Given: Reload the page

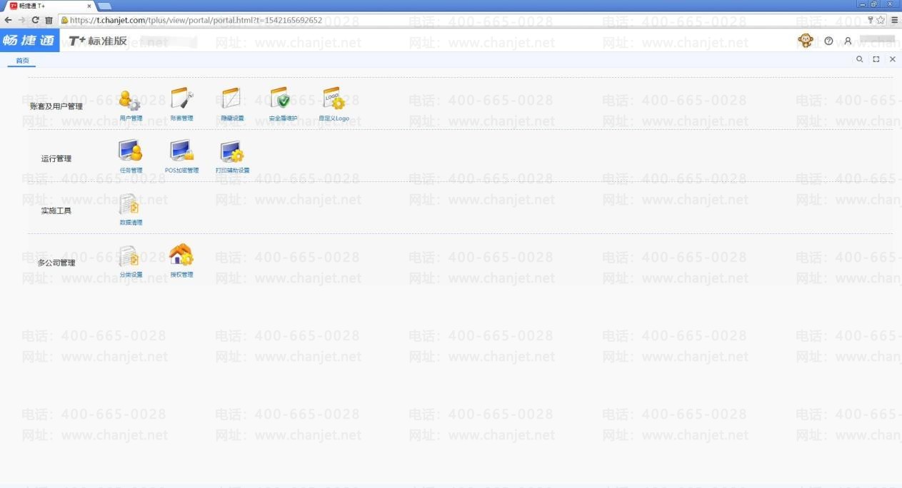Looking at the screenshot, I should coord(35,20).
